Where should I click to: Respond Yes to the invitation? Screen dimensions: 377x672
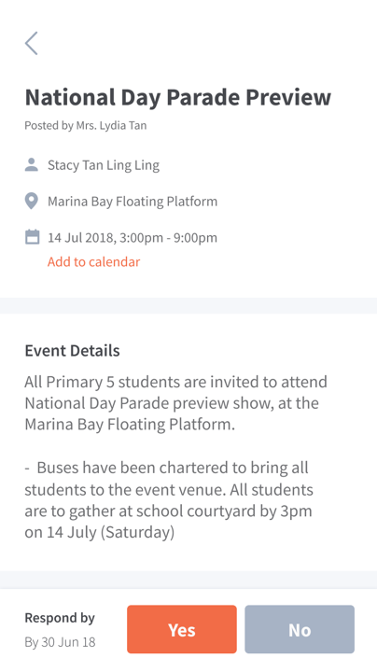pyautogui.click(x=182, y=629)
